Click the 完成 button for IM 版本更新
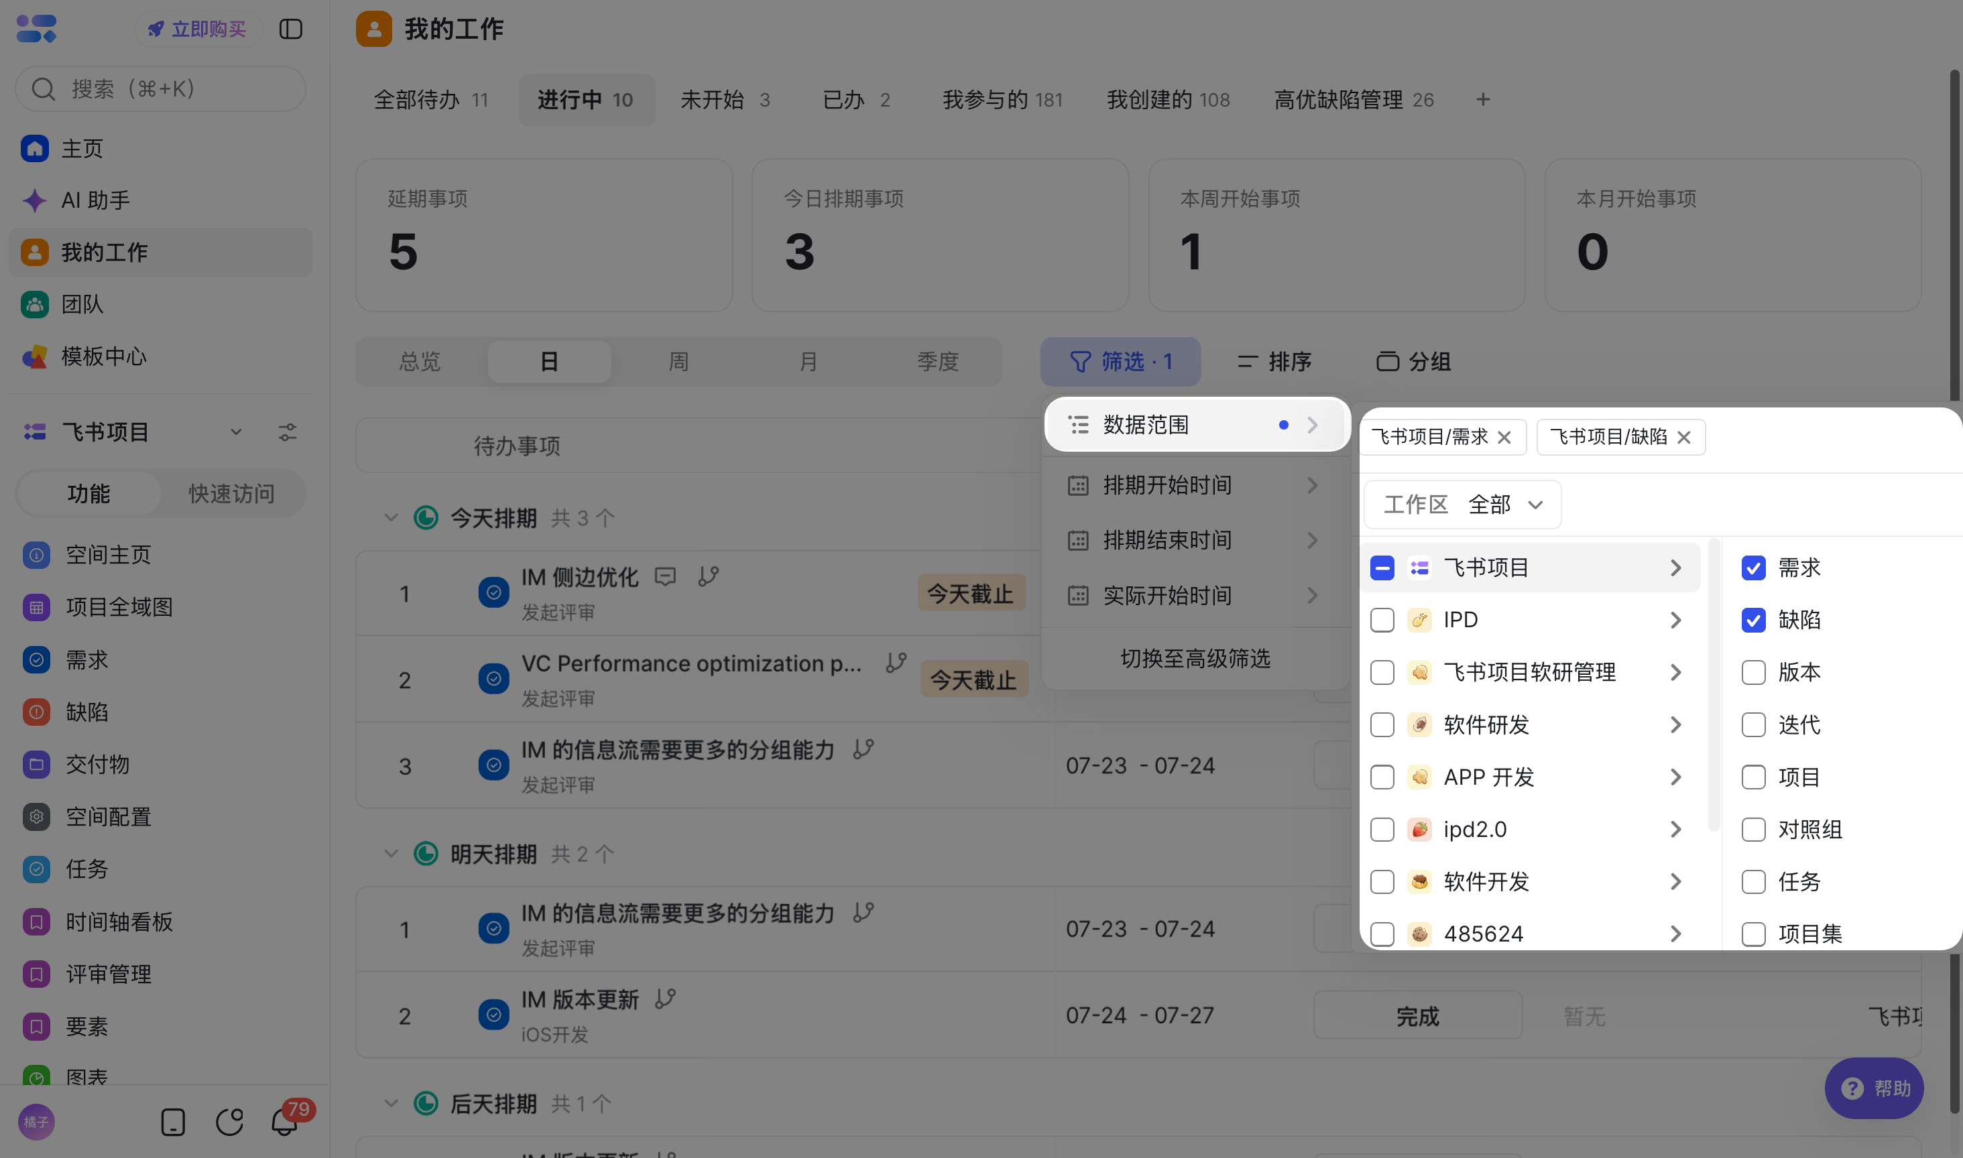 [1417, 1016]
